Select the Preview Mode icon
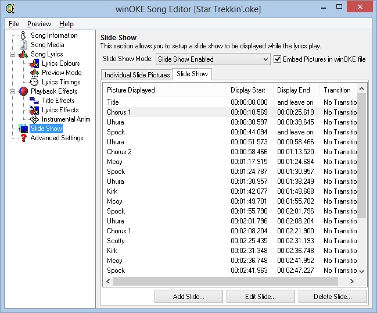Screen dimensions: 377x313 tap(35, 73)
